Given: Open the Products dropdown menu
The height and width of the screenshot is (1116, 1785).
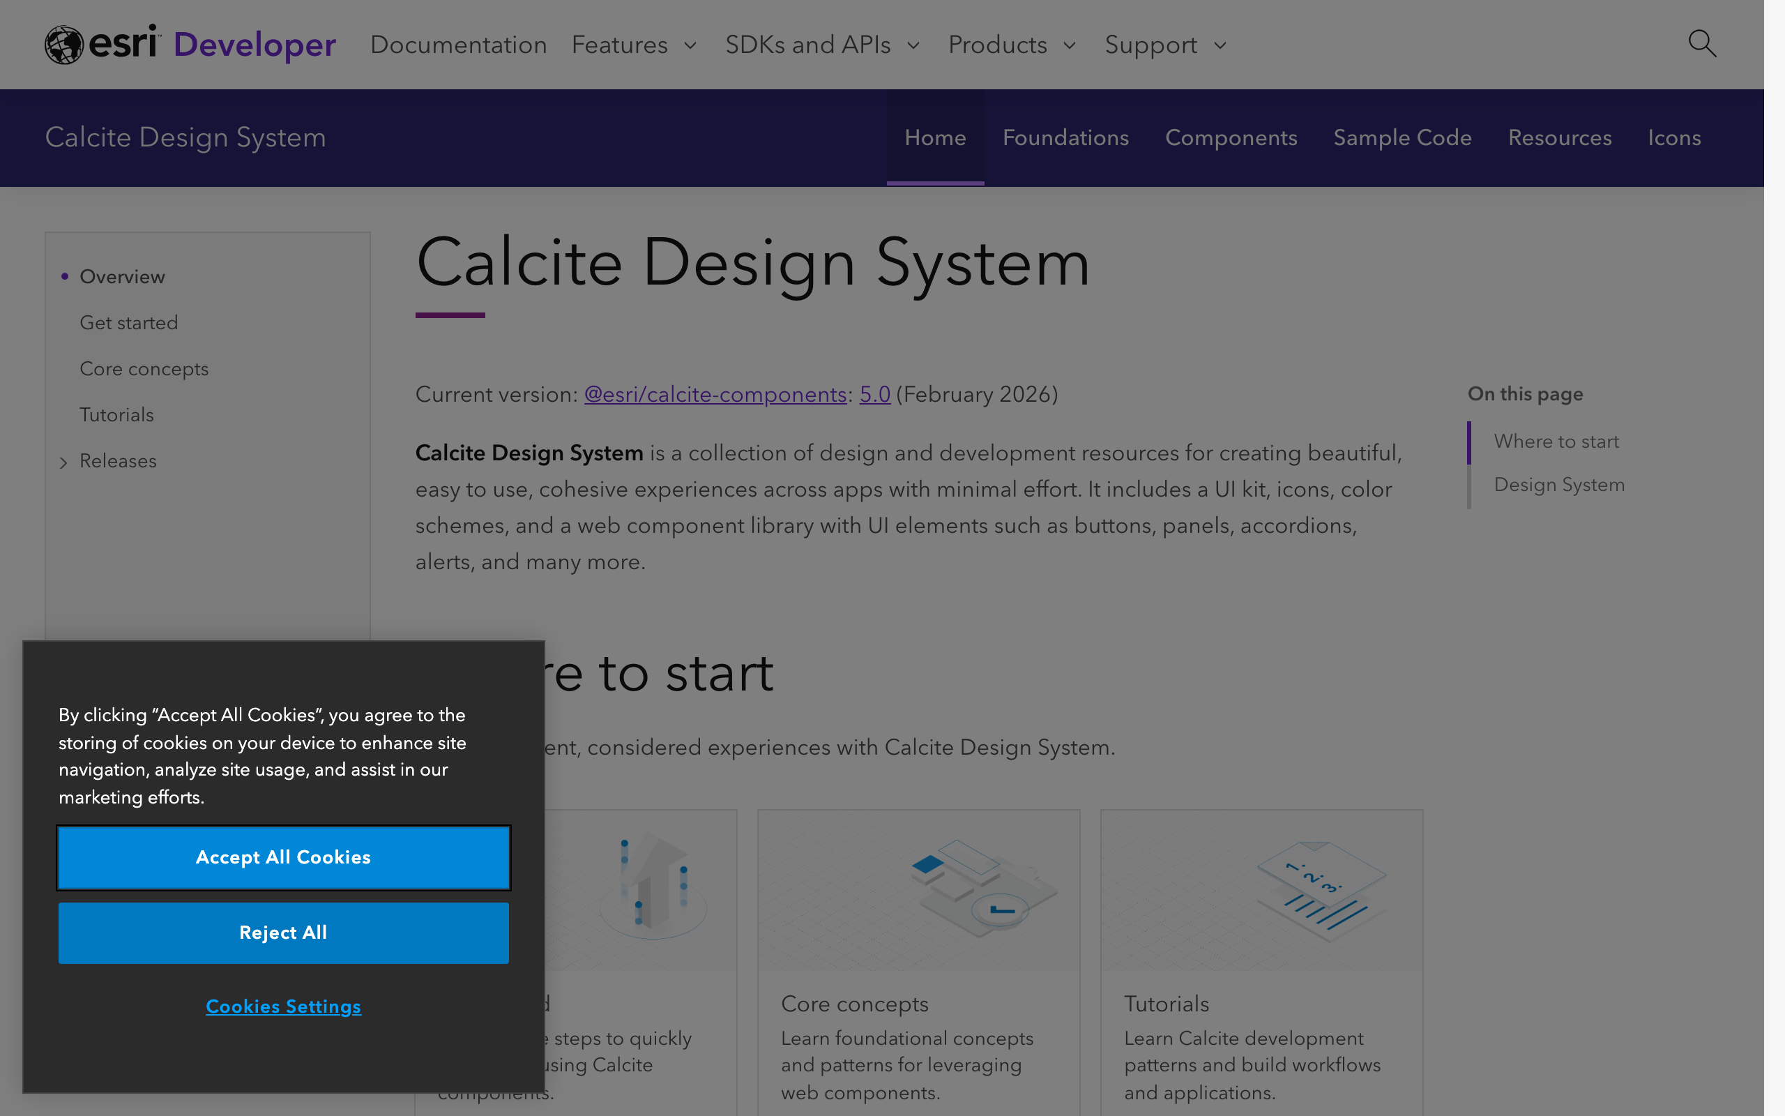Looking at the screenshot, I should click(1012, 45).
